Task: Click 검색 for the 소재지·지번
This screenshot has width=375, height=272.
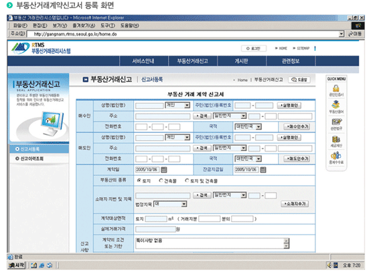Action: pyautogui.click(x=202, y=195)
